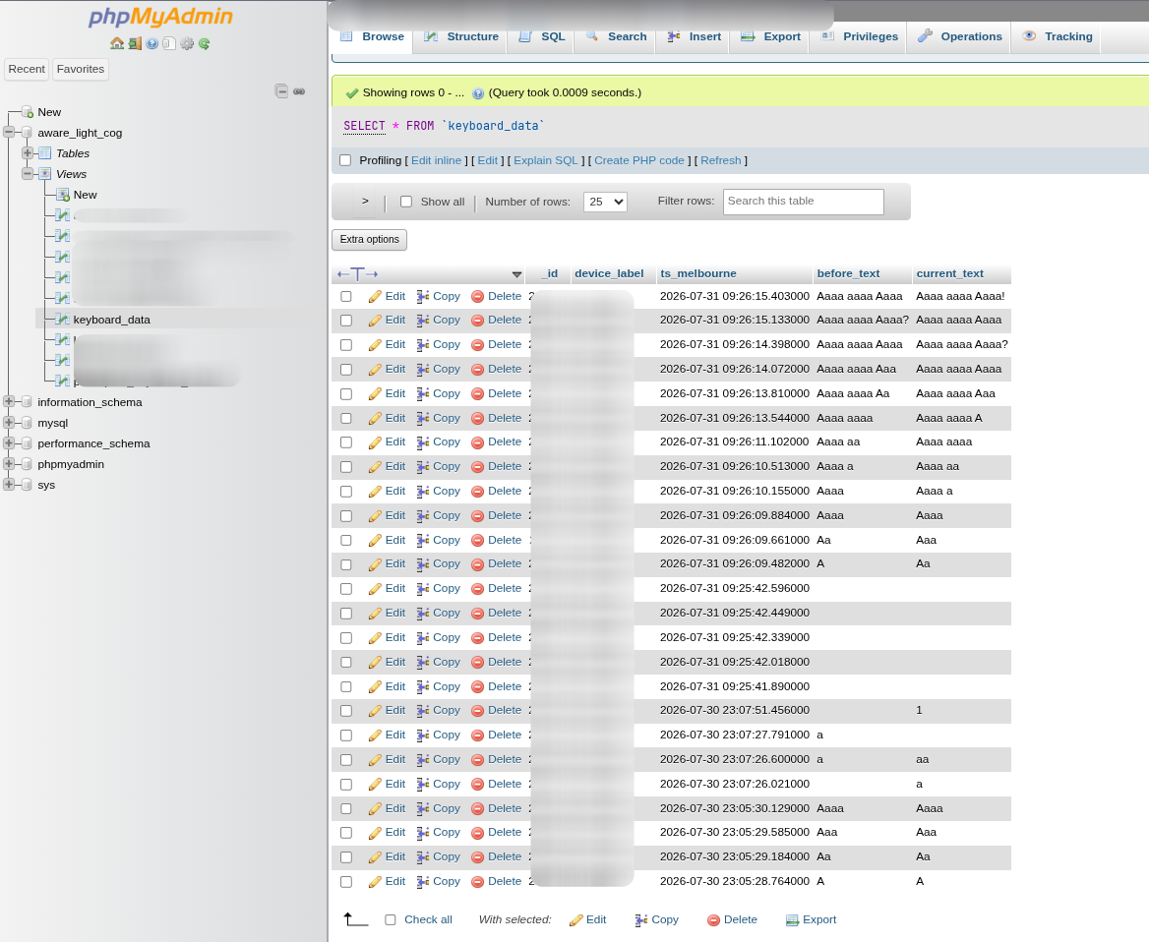Click bottom With selected Copy icon
1149x942 pixels.
click(x=641, y=920)
